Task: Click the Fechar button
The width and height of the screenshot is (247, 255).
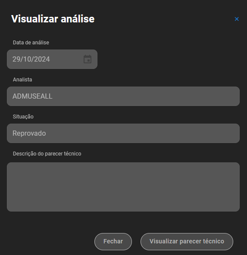Action: (113, 242)
